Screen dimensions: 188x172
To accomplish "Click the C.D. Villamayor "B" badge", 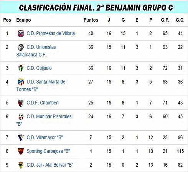I will [21, 138].
